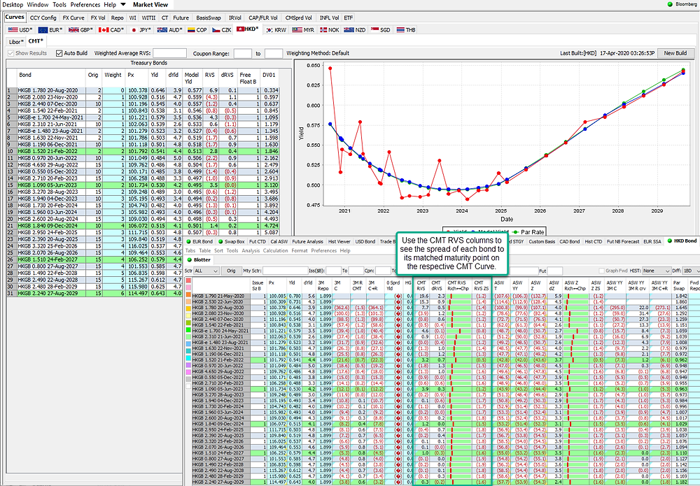Select row HKGB 1.520 21-Feb-2022 in Treasury Bonds
This screenshot has width=700, height=486.
[x=143, y=151]
